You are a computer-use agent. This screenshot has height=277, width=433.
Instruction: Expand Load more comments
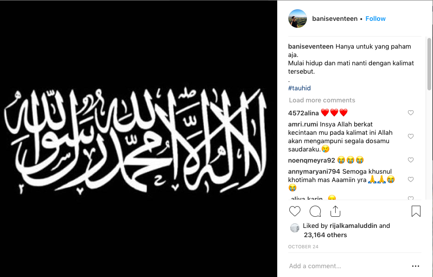pos(322,100)
